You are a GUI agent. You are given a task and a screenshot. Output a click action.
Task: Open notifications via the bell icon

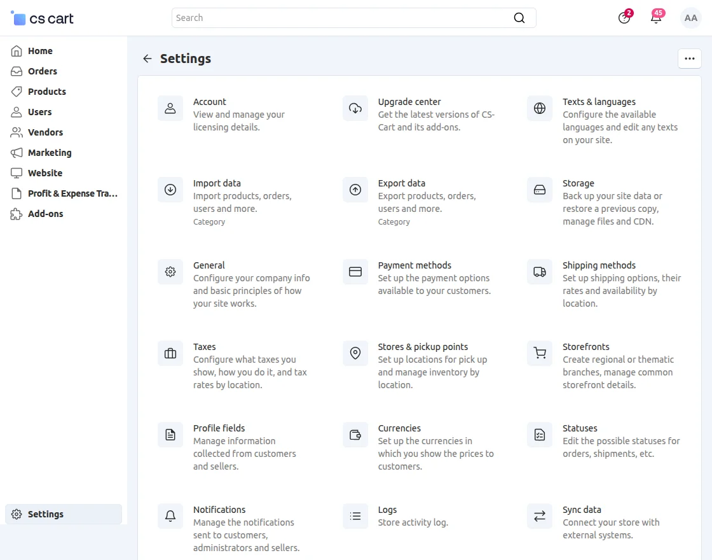pos(657,18)
